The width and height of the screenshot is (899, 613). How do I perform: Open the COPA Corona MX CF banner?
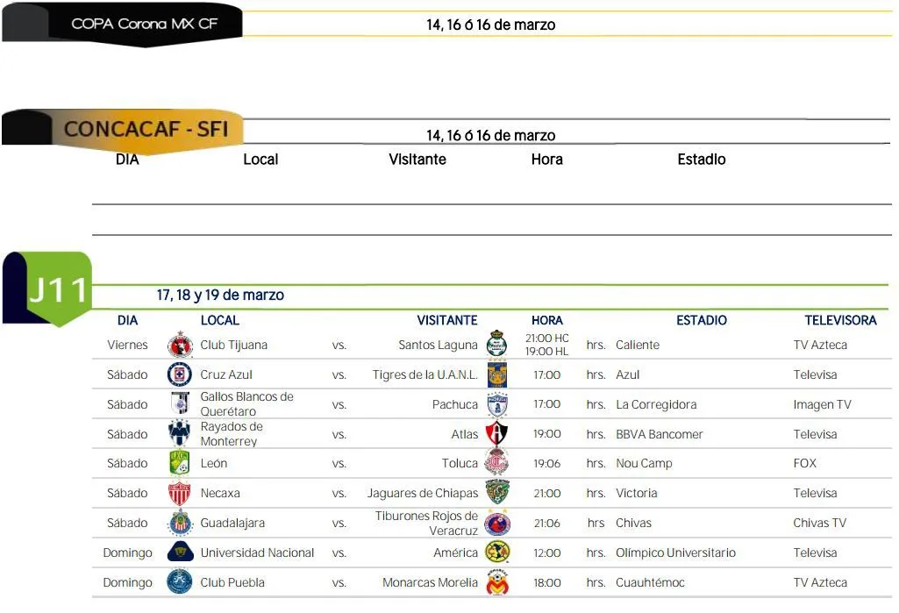click(144, 24)
